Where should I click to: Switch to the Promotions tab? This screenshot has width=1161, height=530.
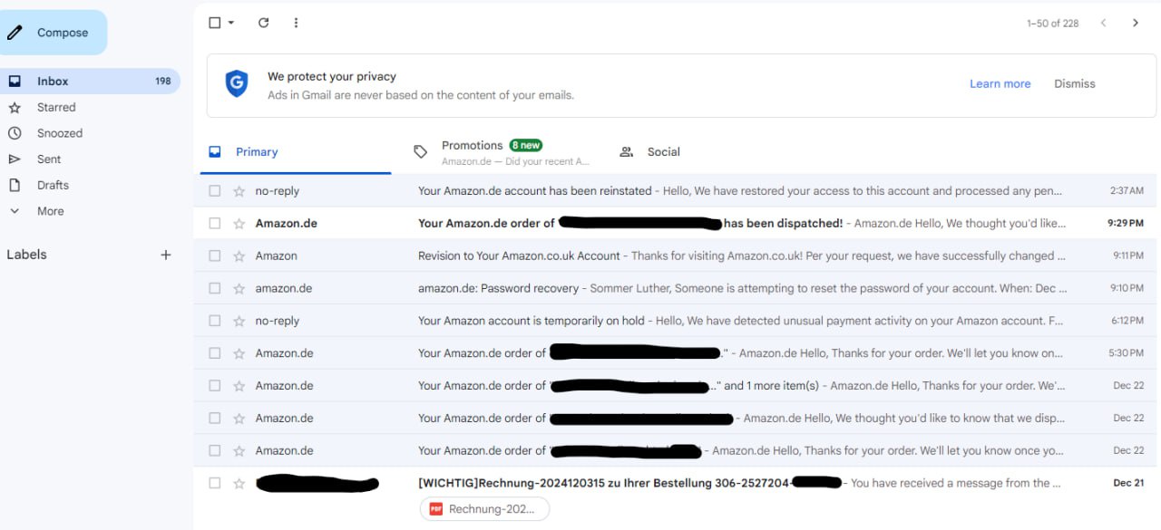472,151
